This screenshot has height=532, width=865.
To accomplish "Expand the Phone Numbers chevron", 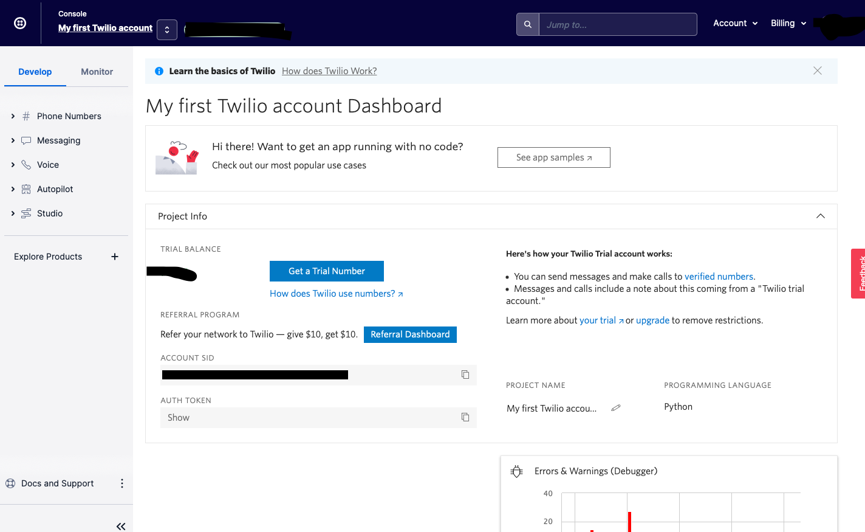I will 13,116.
